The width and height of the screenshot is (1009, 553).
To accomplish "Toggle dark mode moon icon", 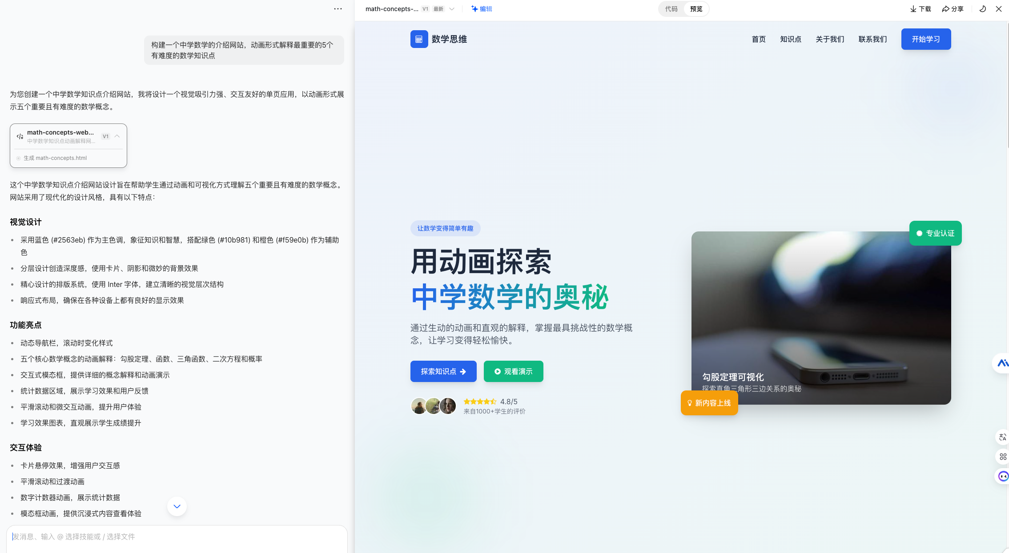I will (x=983, y=9).
